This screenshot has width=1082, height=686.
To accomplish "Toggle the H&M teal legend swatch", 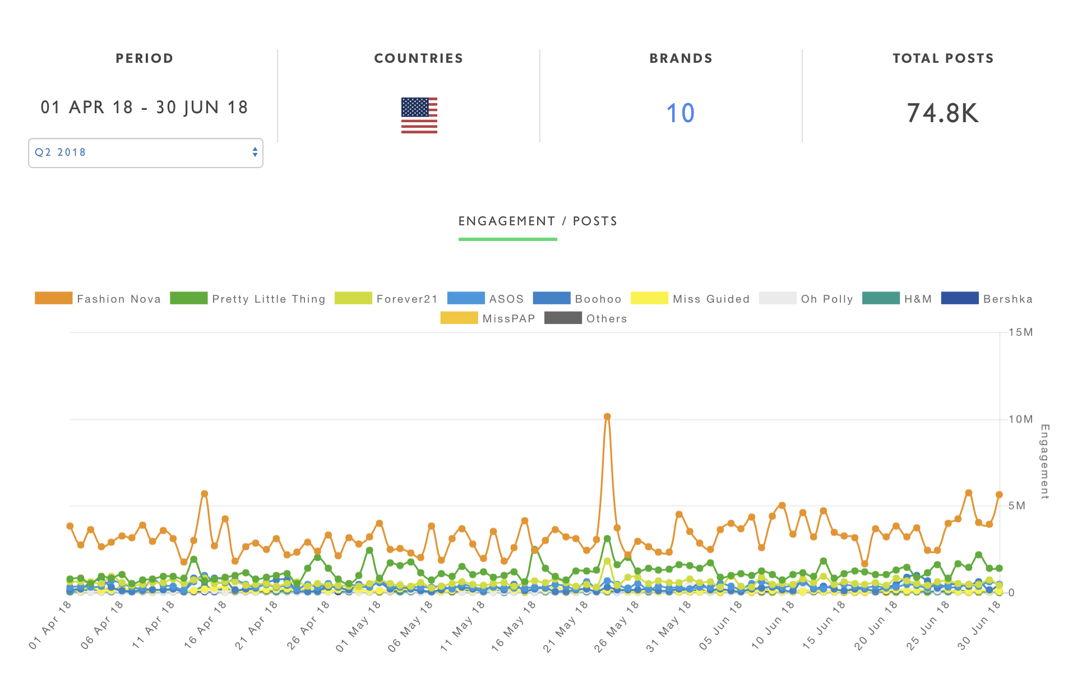I will [x=881, y=298].
